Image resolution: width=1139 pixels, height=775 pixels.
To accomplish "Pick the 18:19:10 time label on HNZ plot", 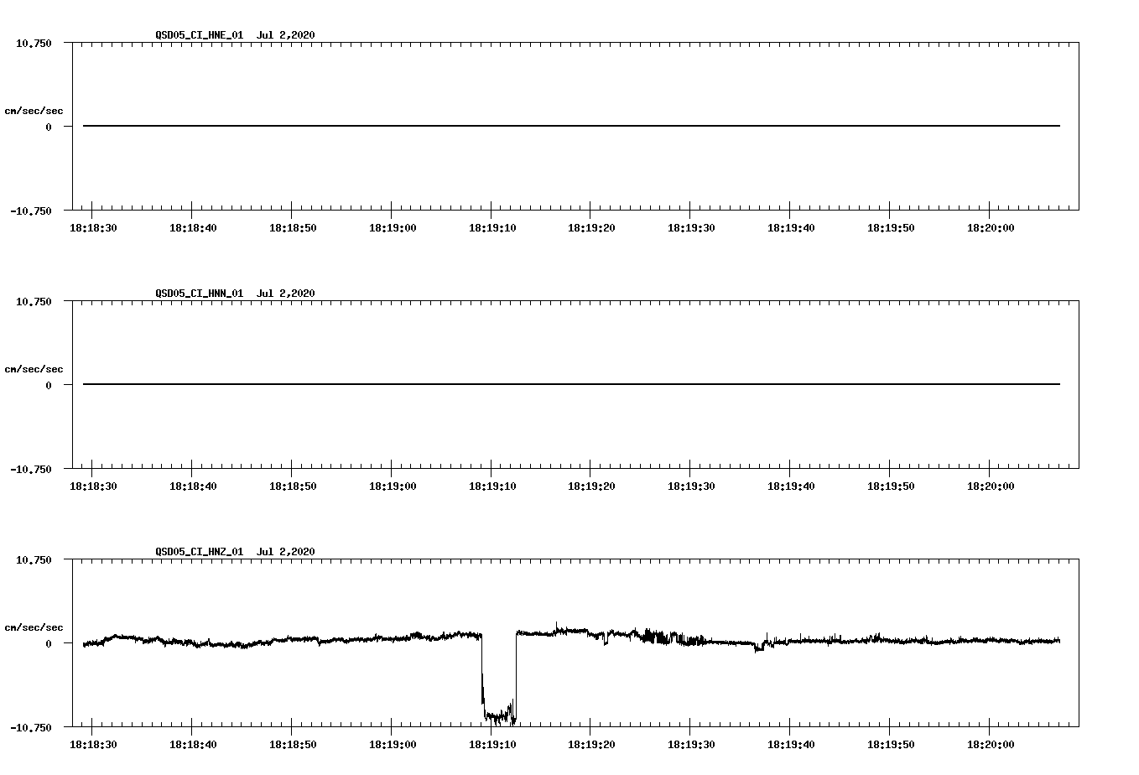I will pos(492,744).
